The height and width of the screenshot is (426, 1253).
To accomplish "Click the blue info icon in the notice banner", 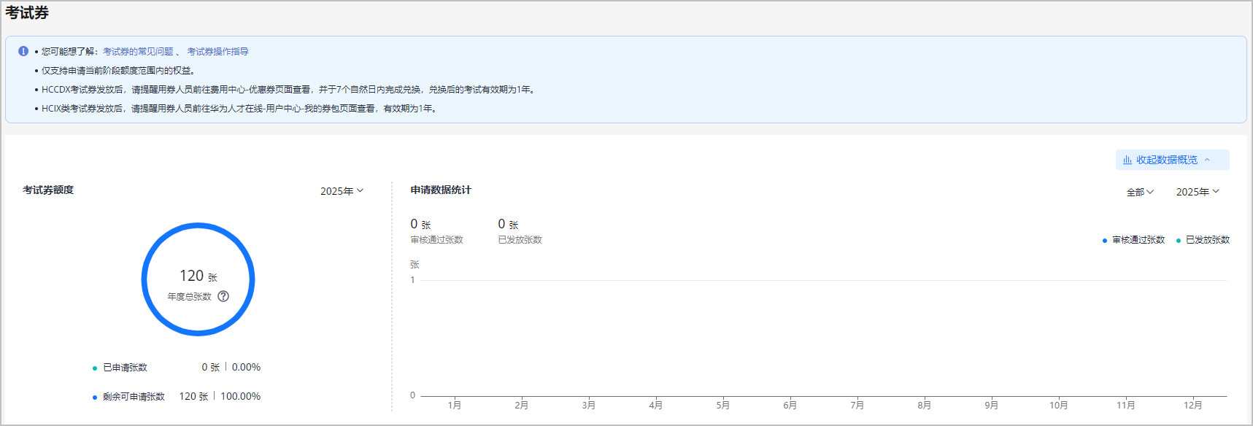I will (x=23, y=51).
